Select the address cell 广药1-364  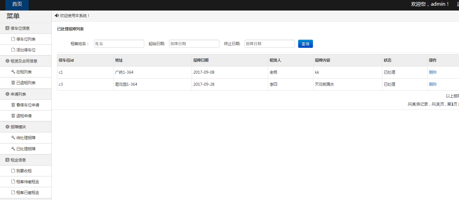(x=153, y=72)
